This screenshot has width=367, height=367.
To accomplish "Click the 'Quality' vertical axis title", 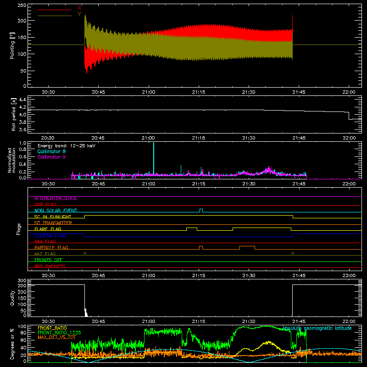I will pyautogui.click(x=12, y=298).
